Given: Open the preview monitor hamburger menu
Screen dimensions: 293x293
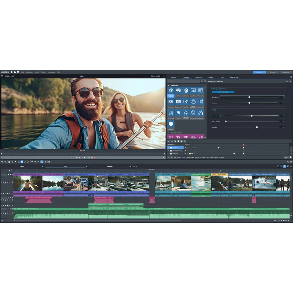Looking at the screenshot, I should pyautogui.click(x=2, y=76).
